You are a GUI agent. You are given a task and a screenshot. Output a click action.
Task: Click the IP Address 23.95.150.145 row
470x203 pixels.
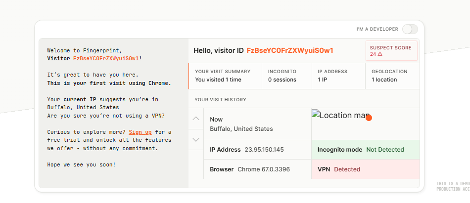(x=257, y=150)
